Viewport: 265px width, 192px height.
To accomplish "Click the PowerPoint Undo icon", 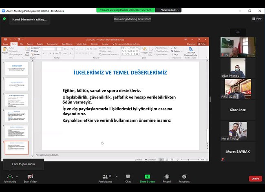I will 10,40.
